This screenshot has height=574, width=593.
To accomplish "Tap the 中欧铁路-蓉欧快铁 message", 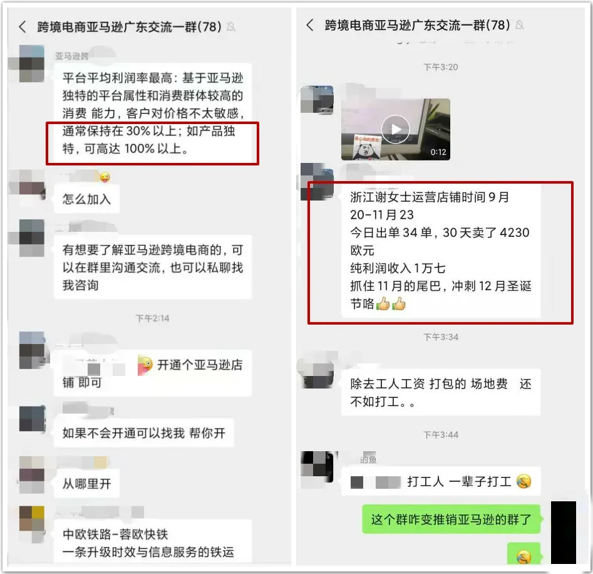I will 153,542.
